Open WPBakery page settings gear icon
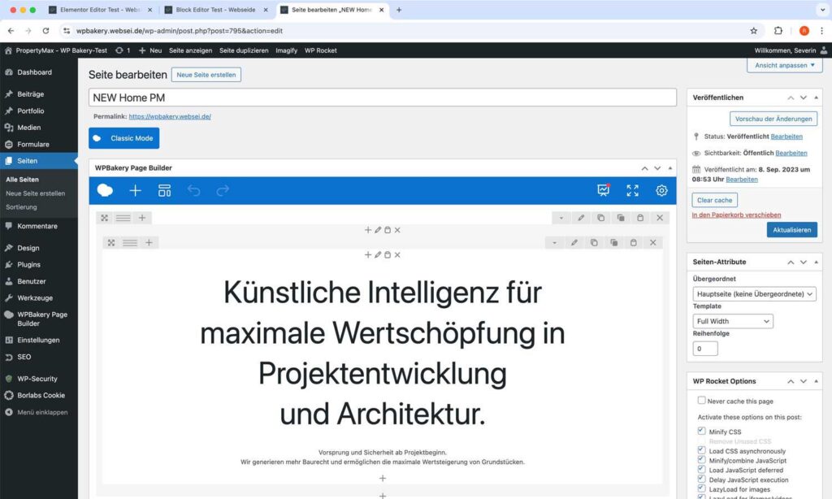The width and height of the screenshot is (832, 499). pos(661,190)
